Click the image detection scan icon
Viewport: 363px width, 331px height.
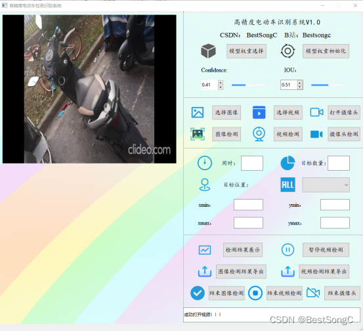pyautogui.click(x=198, y=134)
